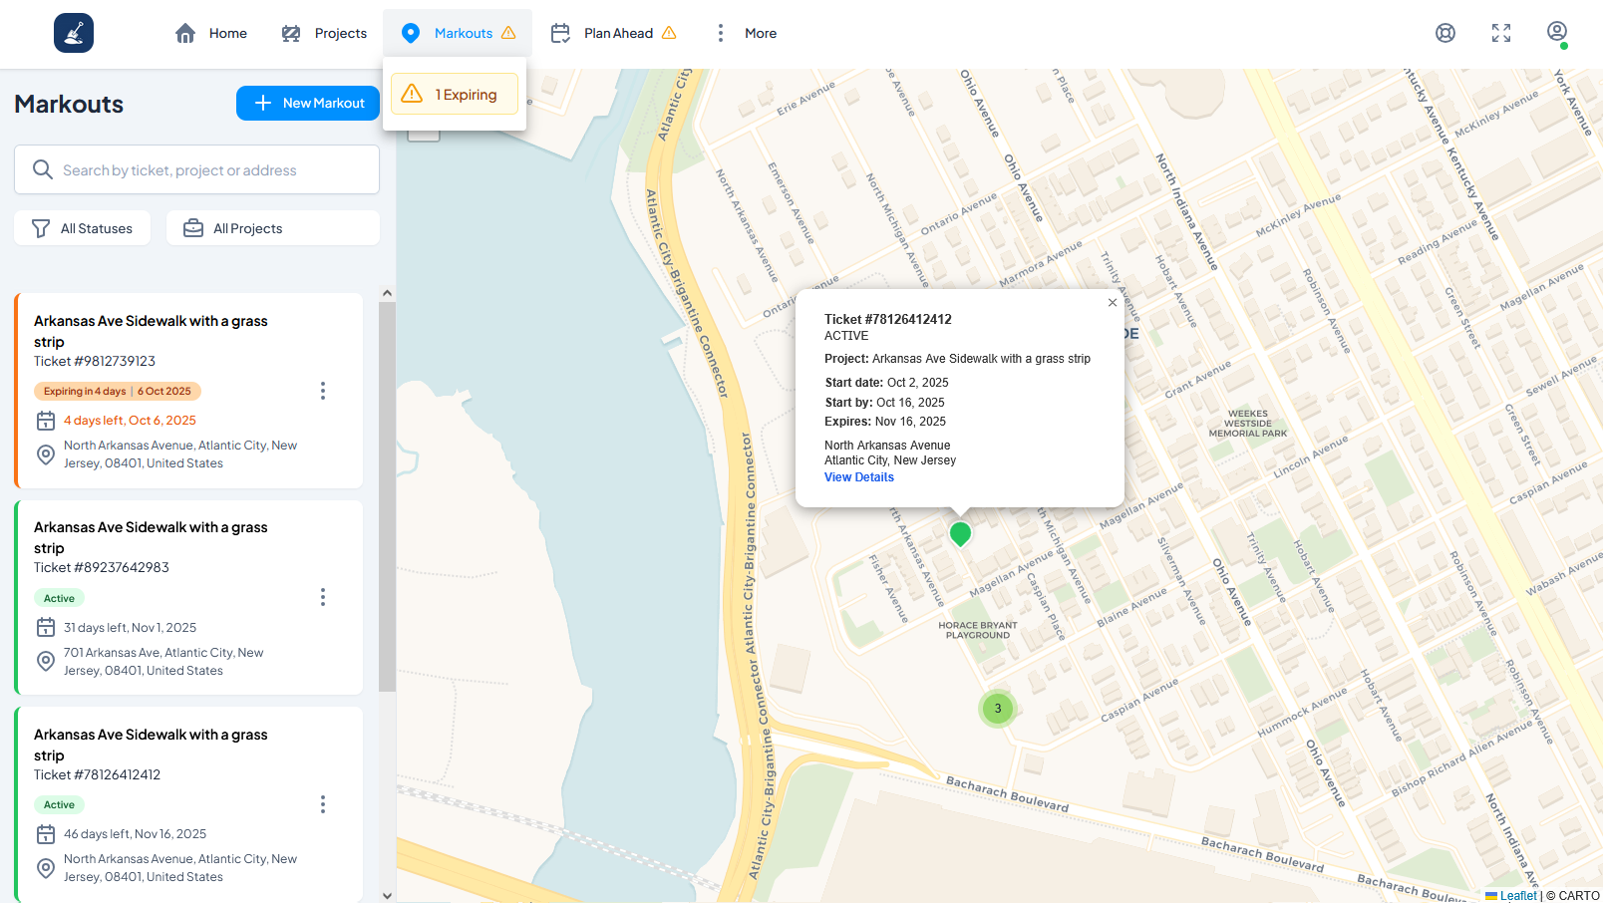Click the green map marker pin
Viewport: 1603px width, 903px height.
click(x=960, y=533)
